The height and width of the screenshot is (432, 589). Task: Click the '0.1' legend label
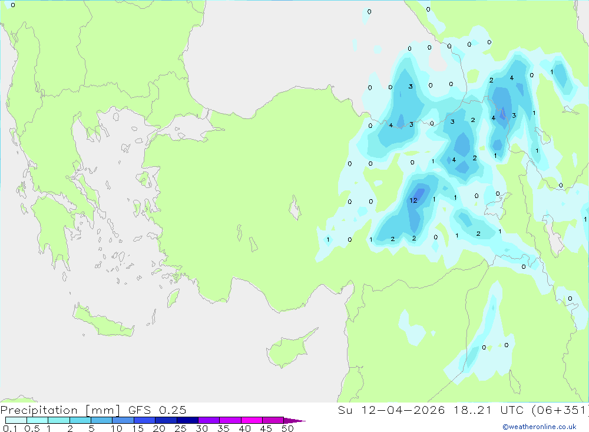coord(10,428)
